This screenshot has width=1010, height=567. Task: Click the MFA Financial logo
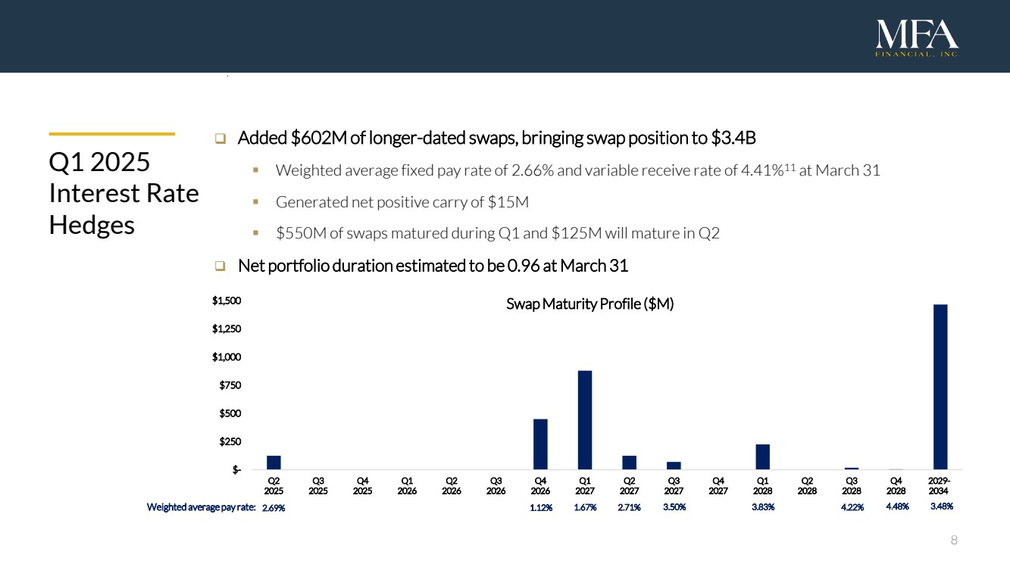(x=918, y=39)
